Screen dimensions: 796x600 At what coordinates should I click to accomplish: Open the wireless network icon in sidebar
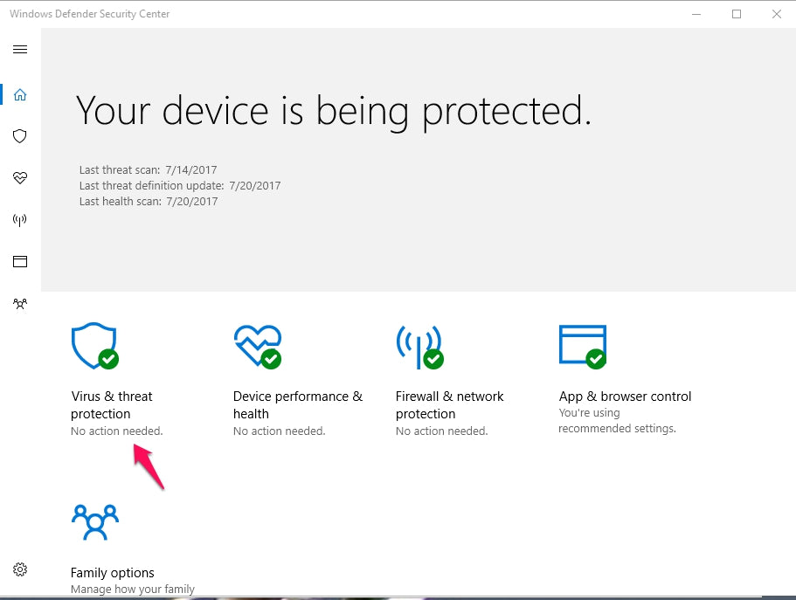click(x=20, y=220)
